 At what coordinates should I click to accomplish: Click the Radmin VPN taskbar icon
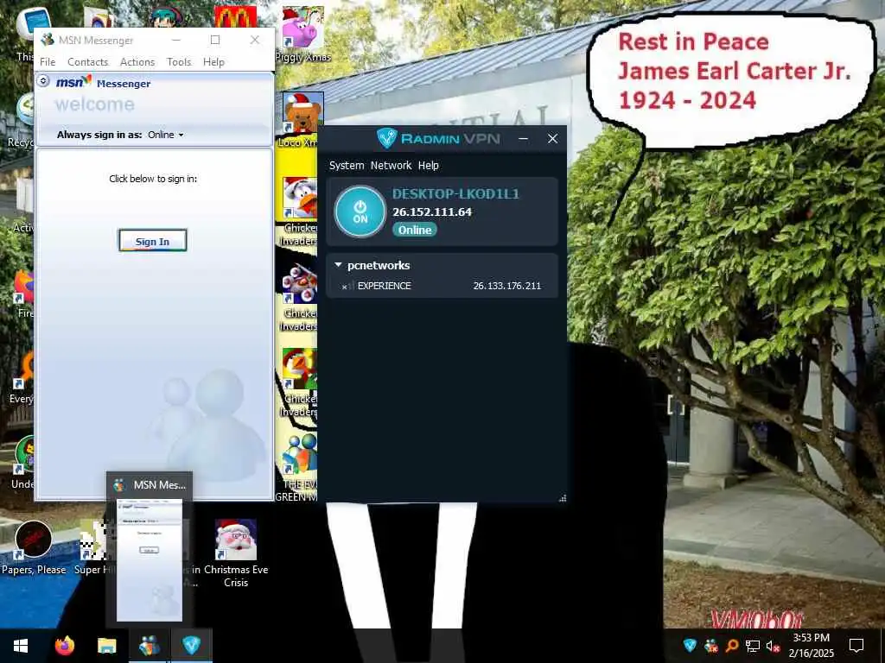(x=191, y=646)
